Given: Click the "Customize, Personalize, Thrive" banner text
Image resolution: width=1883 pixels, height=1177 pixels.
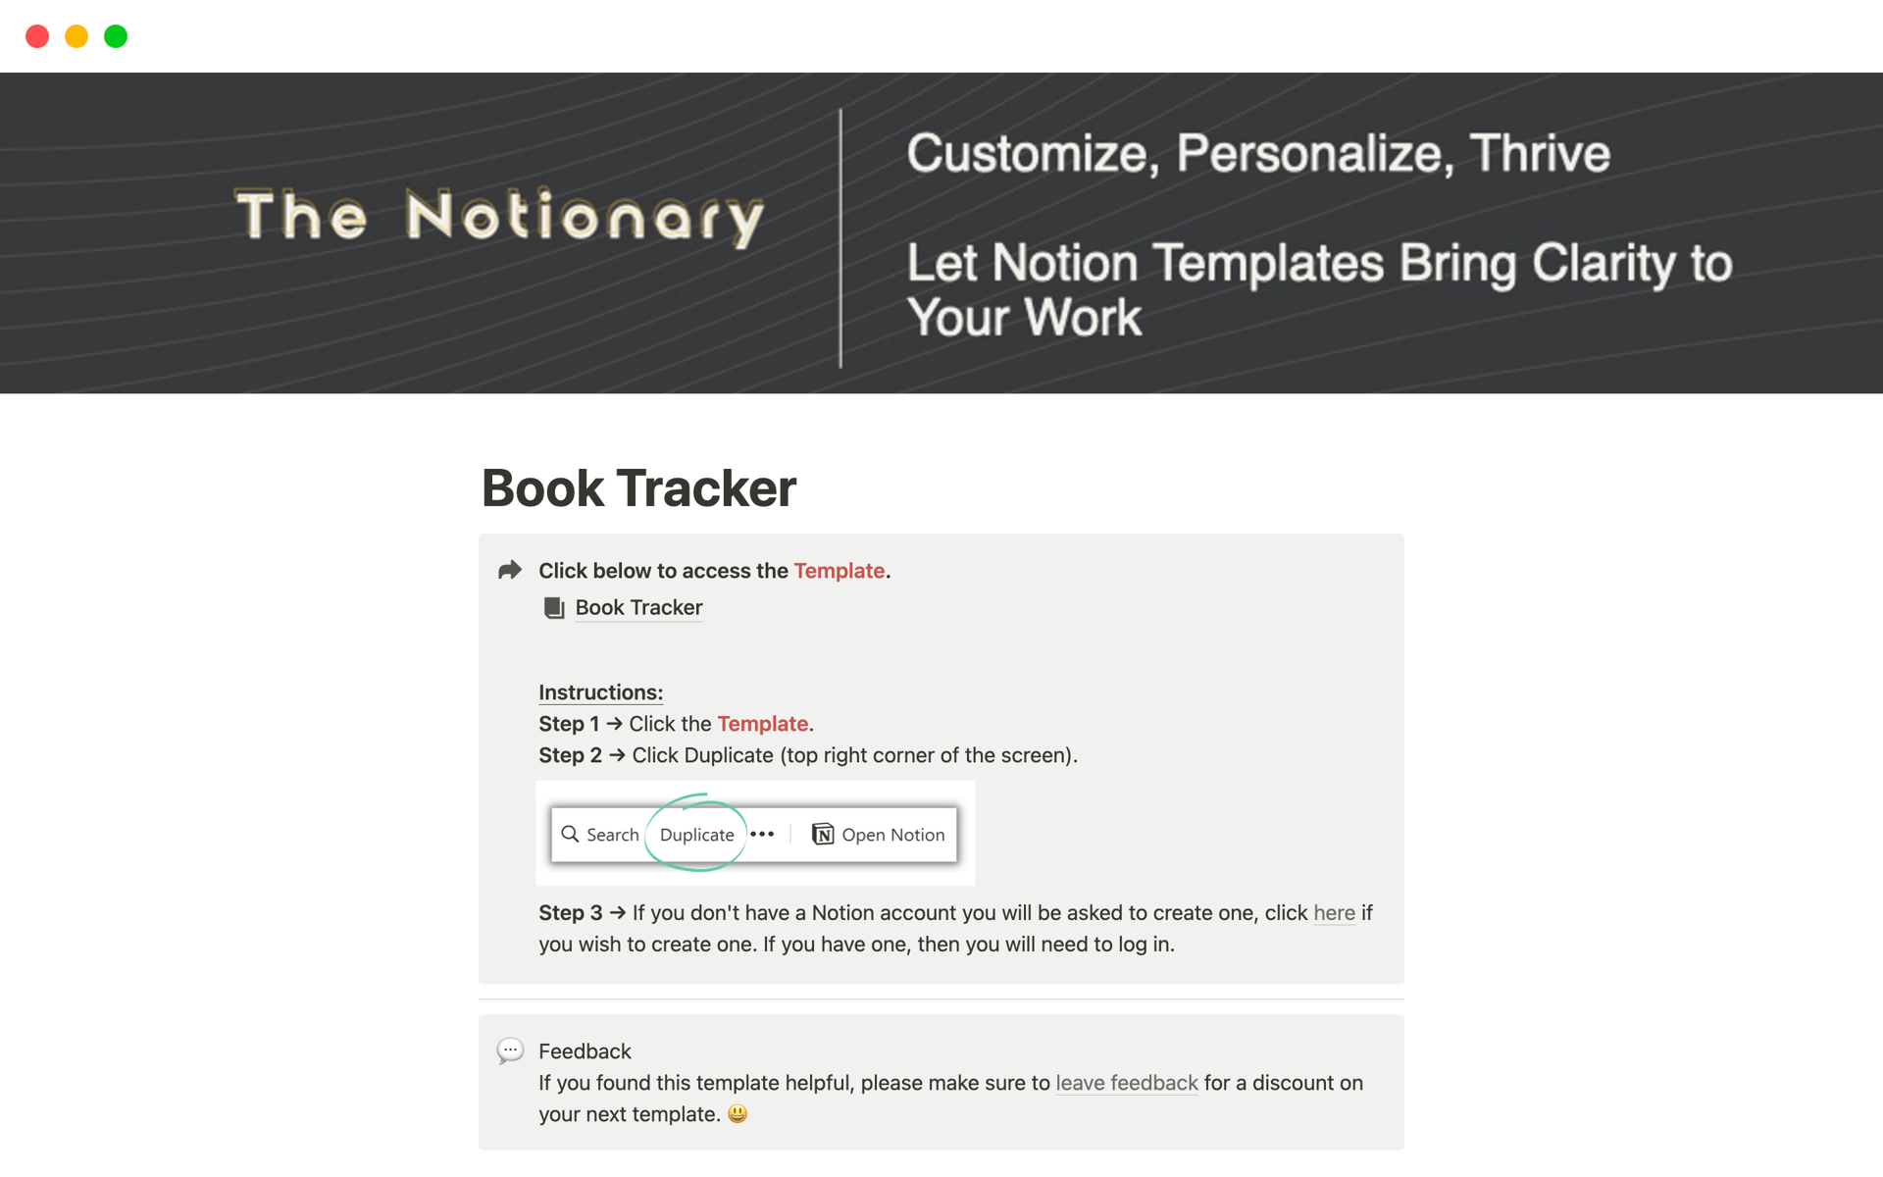Looking at the screenshot, I should (1258, 153).
